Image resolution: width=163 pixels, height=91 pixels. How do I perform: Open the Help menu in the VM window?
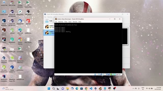pyautogui.click(x=80, y=22)
